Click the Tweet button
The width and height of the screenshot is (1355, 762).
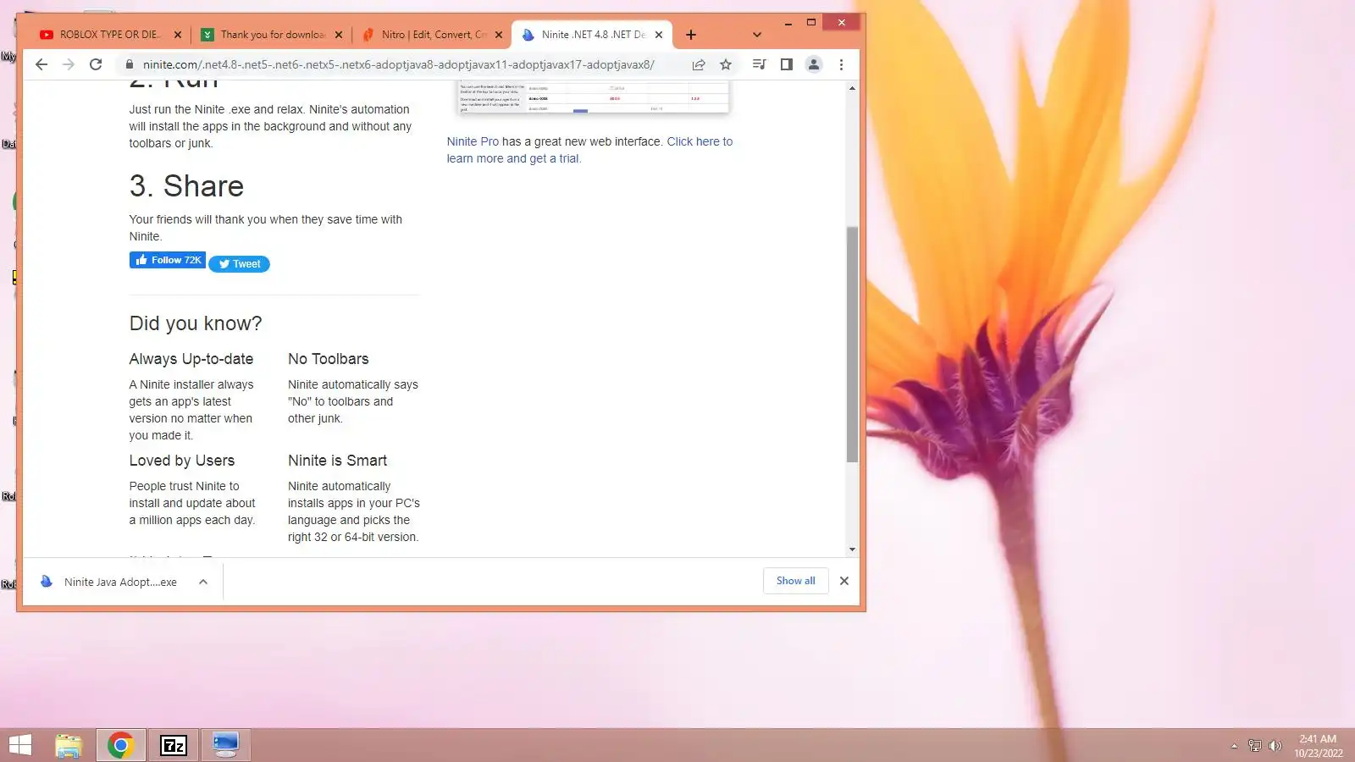(x=240, y=264)
